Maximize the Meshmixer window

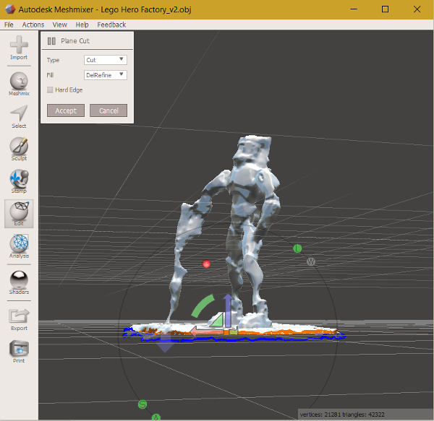[385, 9]
